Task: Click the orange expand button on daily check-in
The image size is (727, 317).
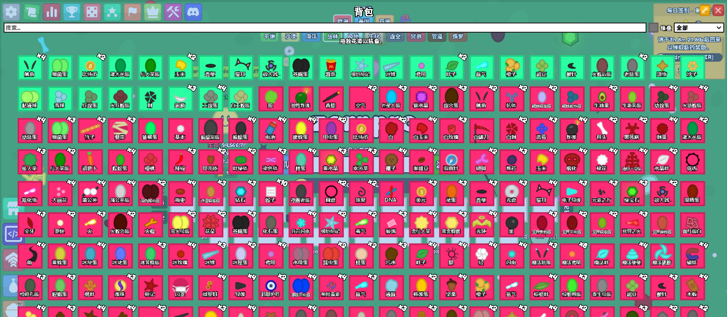Action: 705,11
